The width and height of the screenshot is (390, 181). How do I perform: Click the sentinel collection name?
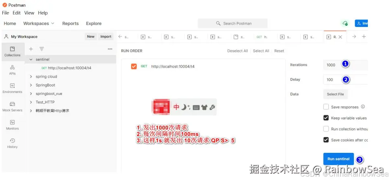[x=43, y=60]
